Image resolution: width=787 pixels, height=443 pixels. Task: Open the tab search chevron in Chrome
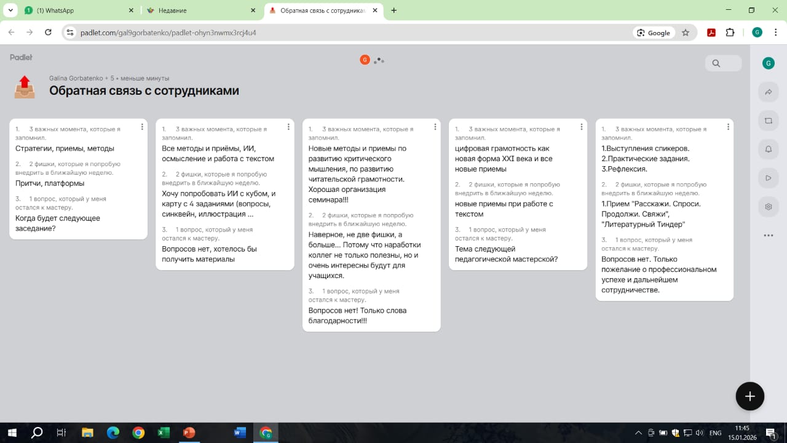11,10
